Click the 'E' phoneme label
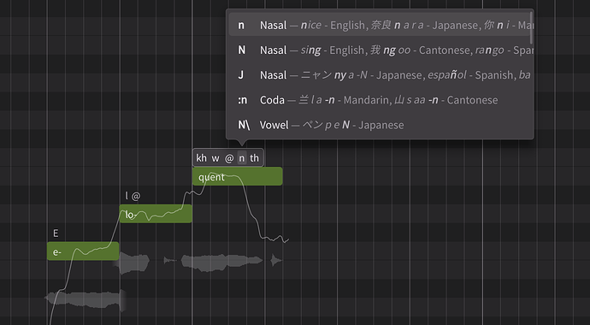The image size is (590, 325). tap(56, 233)
